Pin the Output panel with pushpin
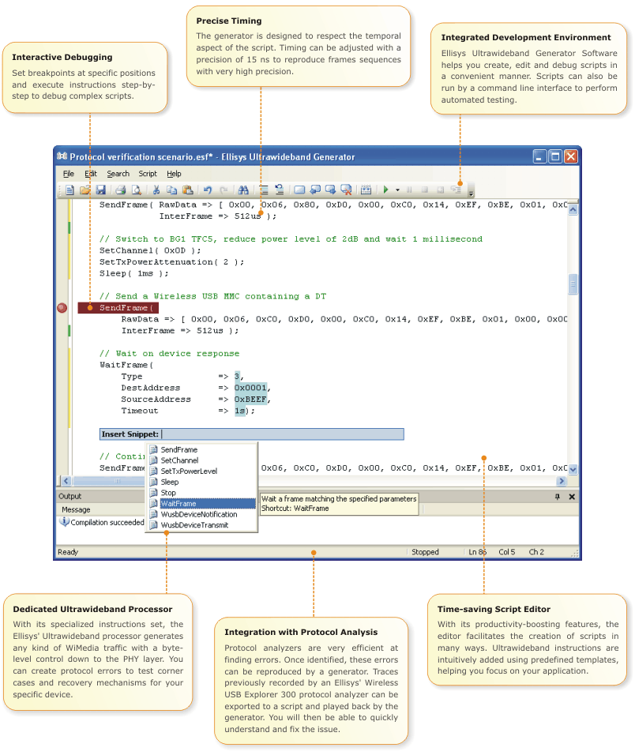The width and height of the screenshot is (635, 755). 557,497
